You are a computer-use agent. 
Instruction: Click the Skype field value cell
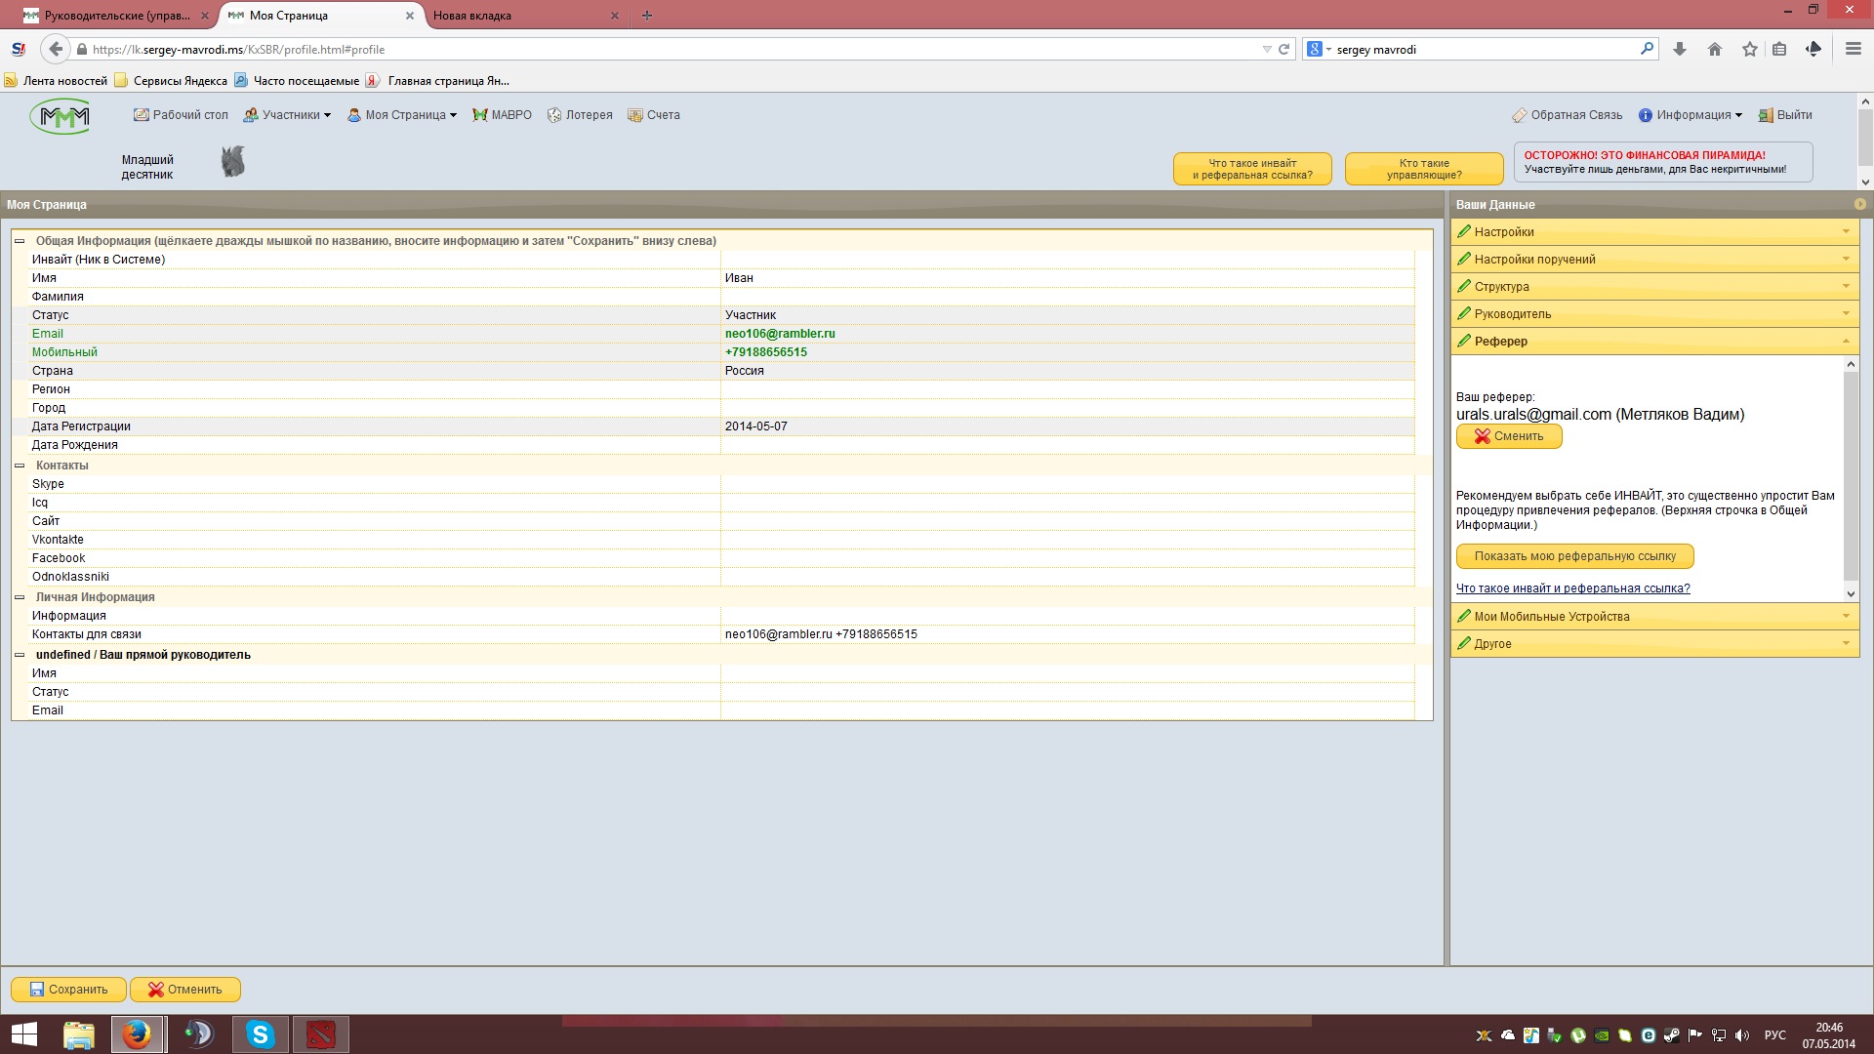click(x=1066, y=484)
